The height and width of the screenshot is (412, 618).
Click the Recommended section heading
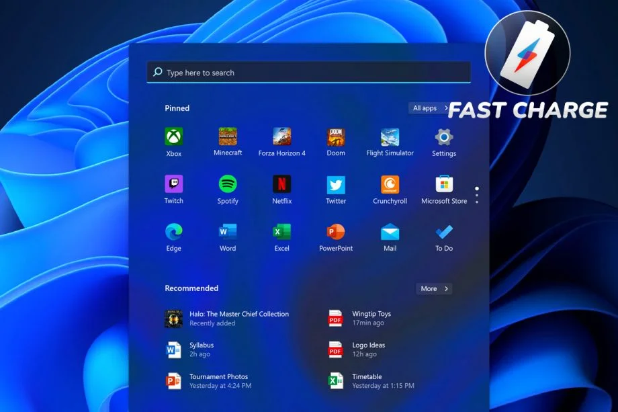(191, 288)
